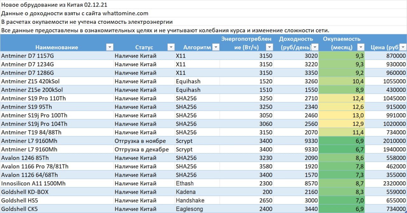Select cell 'Antminer S19 95Th'

coord(57,107)
